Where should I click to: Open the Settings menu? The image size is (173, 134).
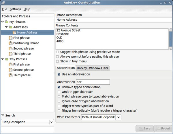pyautogui.click(x=15, y=9)
